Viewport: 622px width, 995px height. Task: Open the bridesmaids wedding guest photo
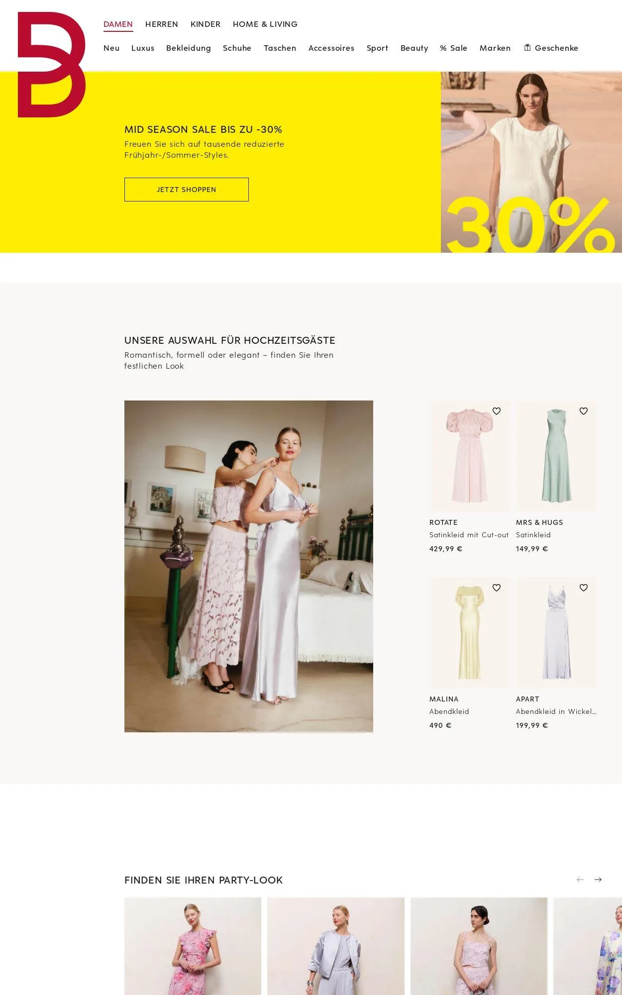[x=249, y=566]
